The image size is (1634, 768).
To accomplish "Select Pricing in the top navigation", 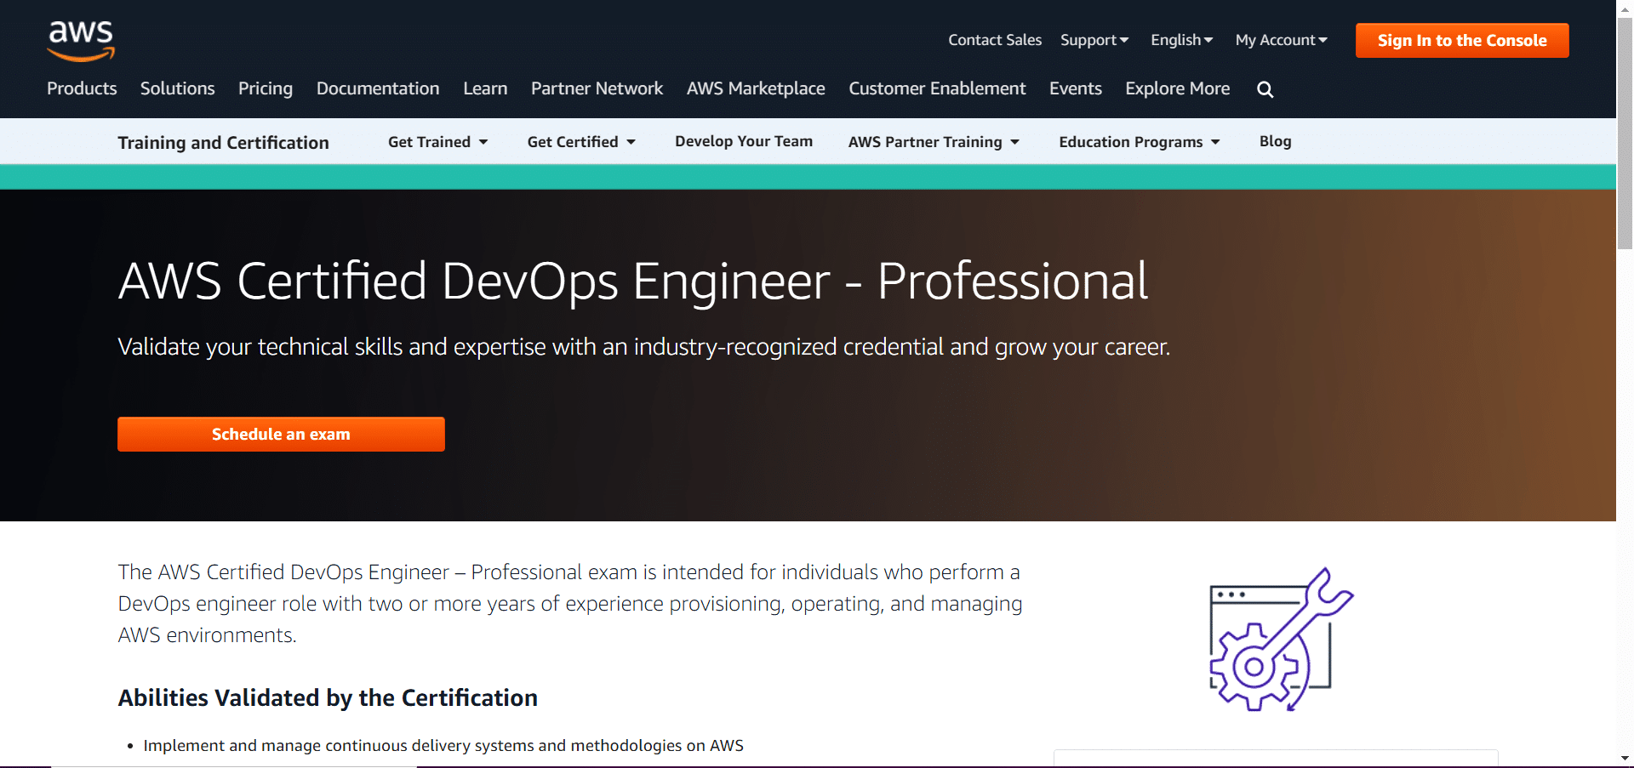I will 266,88.
